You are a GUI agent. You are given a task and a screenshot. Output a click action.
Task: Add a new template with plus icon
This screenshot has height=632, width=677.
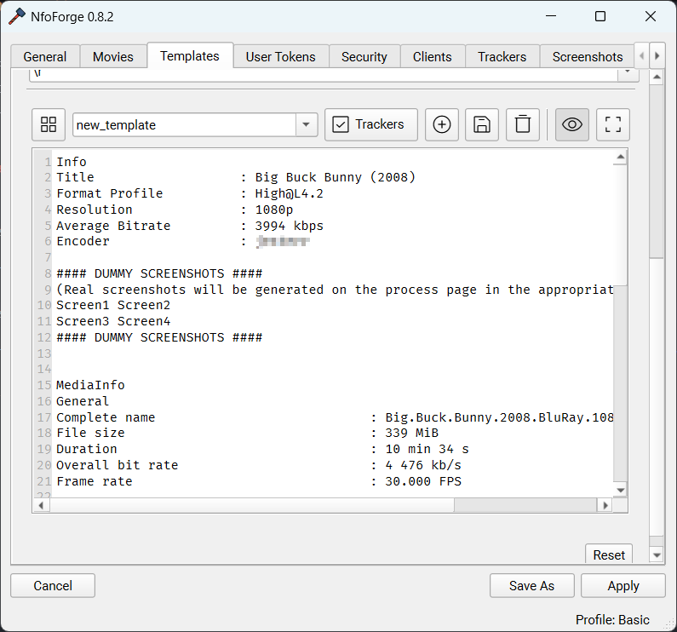pos(442,124)
